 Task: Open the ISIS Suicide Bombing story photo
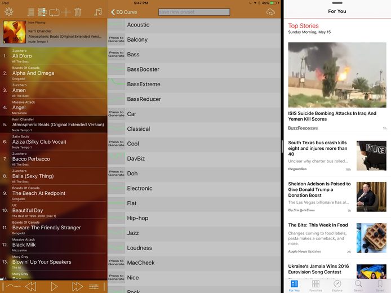[x=337, y=75]
